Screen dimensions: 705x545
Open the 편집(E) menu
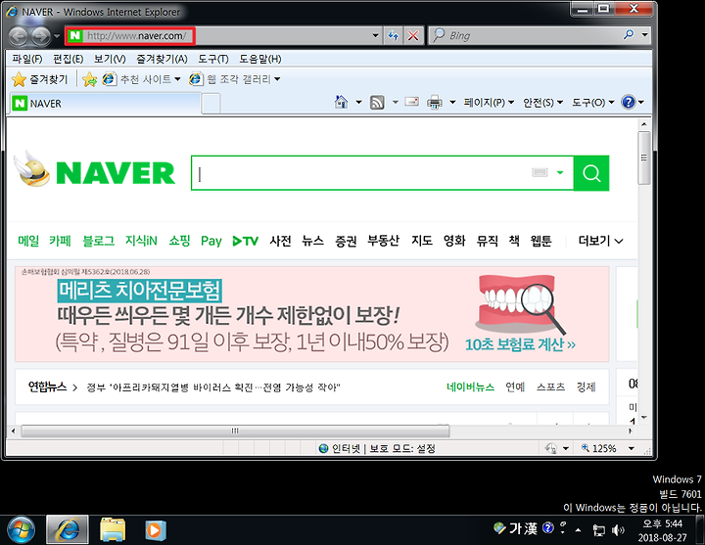coord(68,59)
